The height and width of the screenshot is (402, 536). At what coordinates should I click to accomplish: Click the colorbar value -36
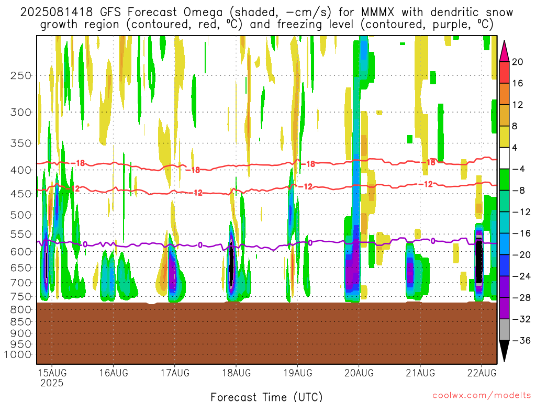(521, 340)
